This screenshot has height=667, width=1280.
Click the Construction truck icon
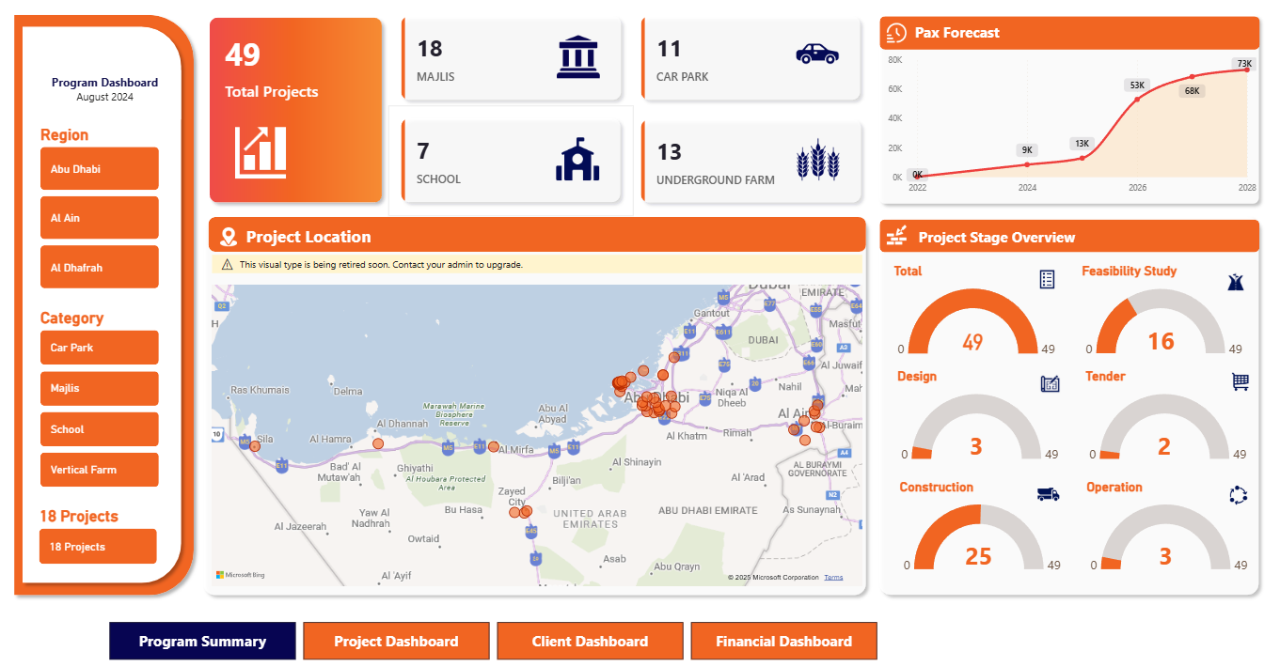1049,494
